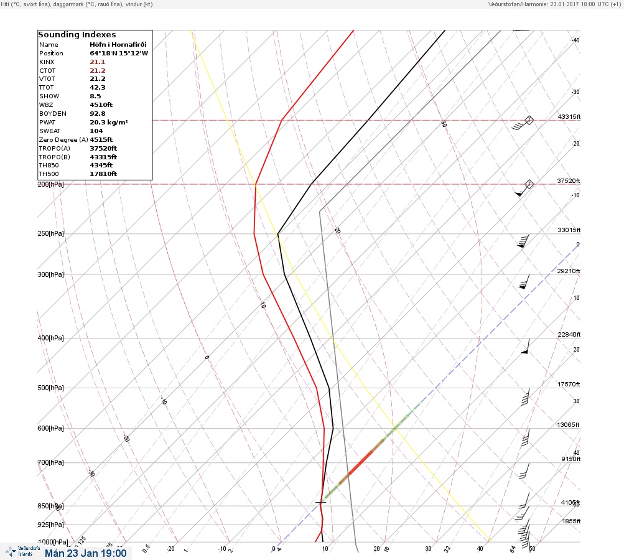This screenshot has width=624, height=560.
Task: Click the PWAT value 20.3 kg/m²
Action: point(109,123)
